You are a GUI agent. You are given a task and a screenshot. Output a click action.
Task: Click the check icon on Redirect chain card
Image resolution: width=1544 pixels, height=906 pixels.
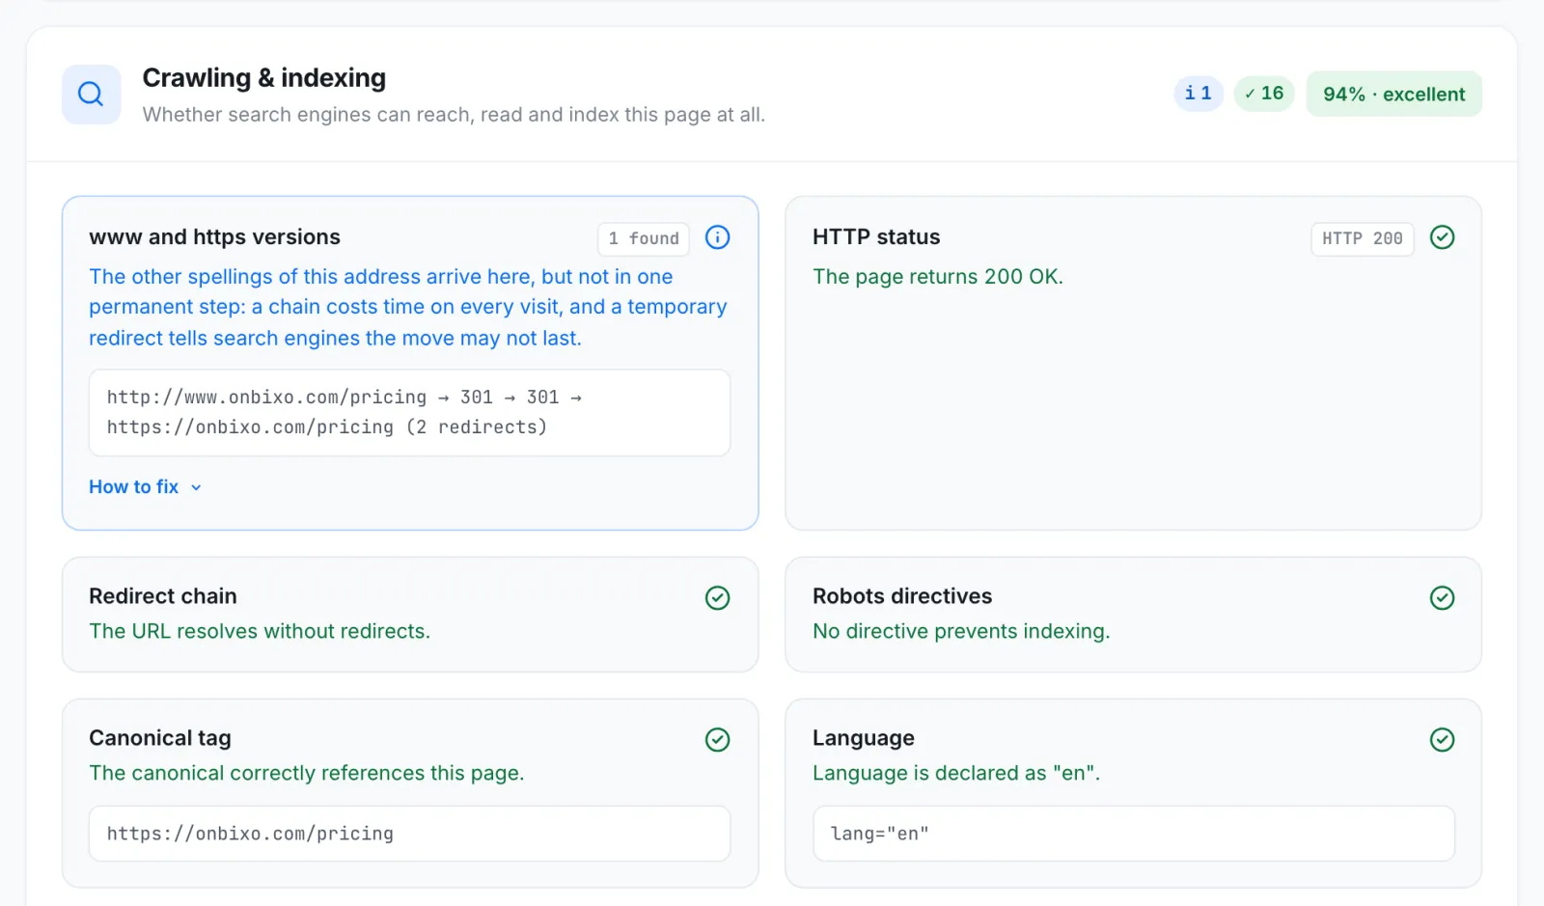click(717, 598)
